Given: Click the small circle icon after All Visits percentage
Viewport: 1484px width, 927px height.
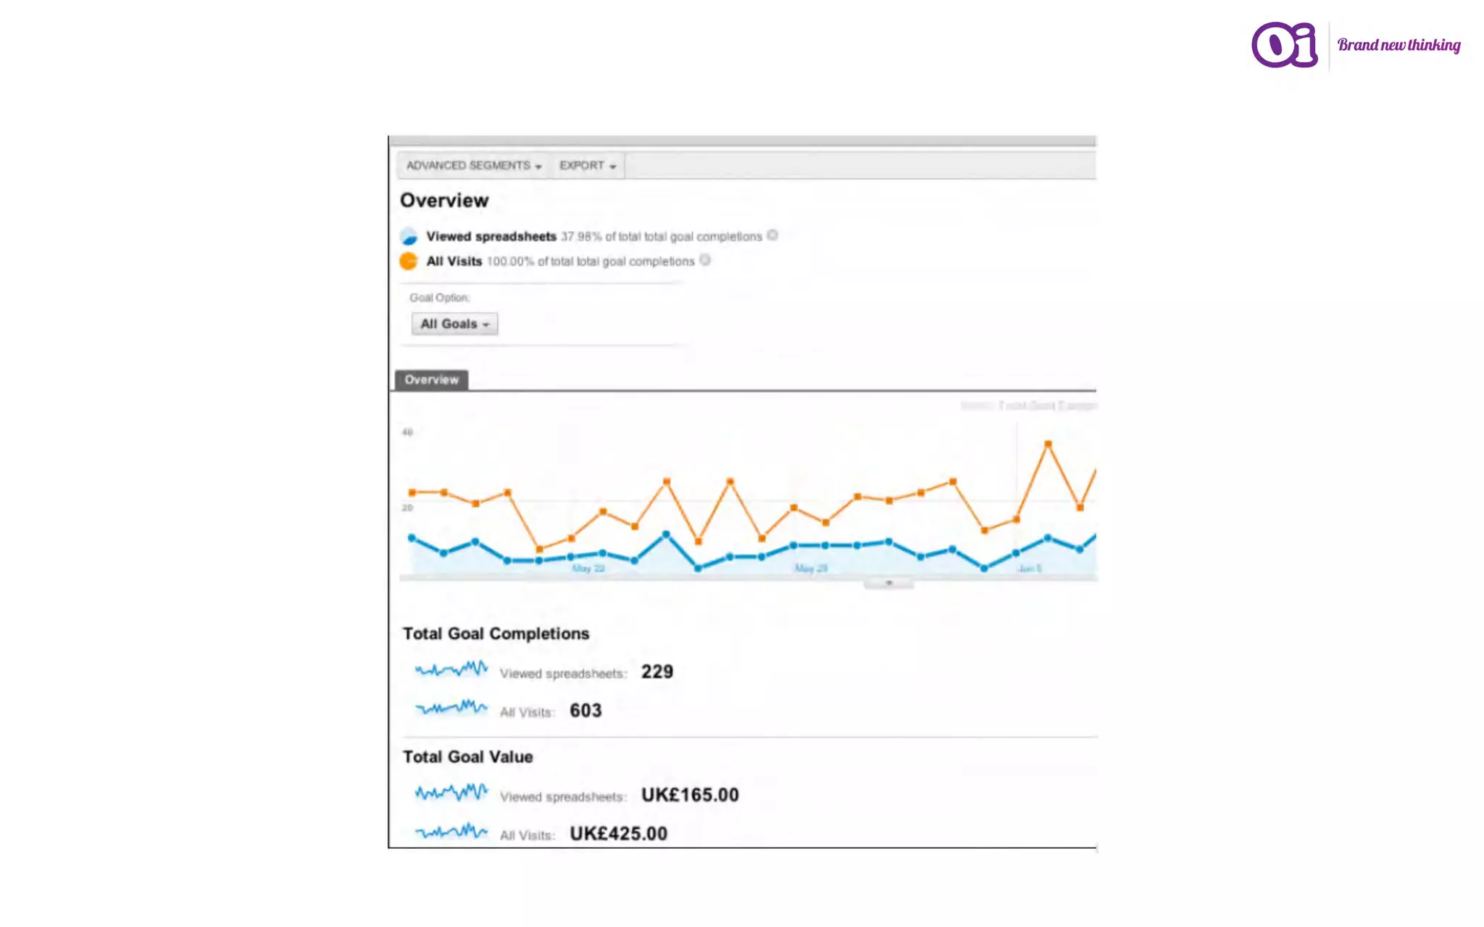Looking at the screenshot, I should (x=705, y=260).
